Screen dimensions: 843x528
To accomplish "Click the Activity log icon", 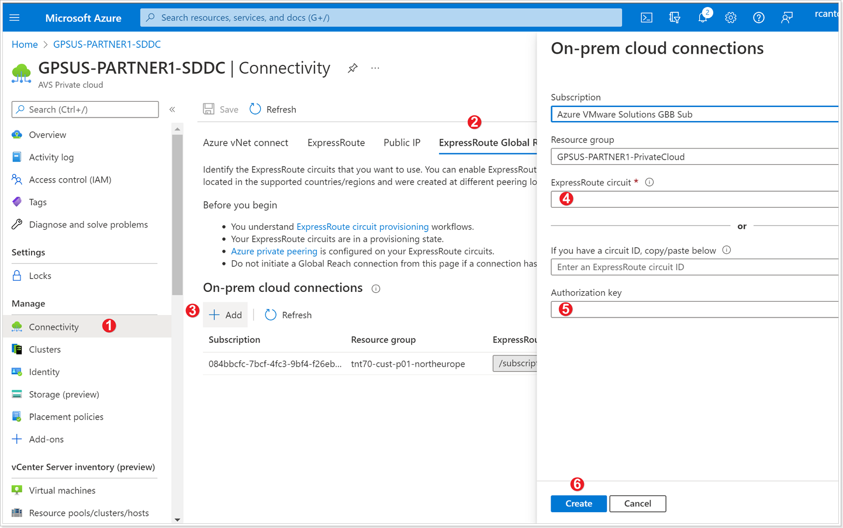I will [17, 157].
